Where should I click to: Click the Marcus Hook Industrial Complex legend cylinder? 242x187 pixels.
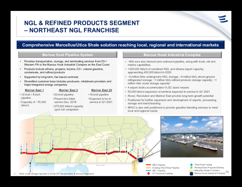pyautogui.click(x=191, y=174)
